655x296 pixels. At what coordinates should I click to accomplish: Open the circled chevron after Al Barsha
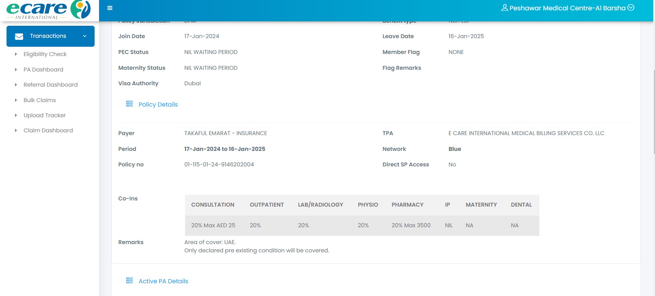pos(631,8)
